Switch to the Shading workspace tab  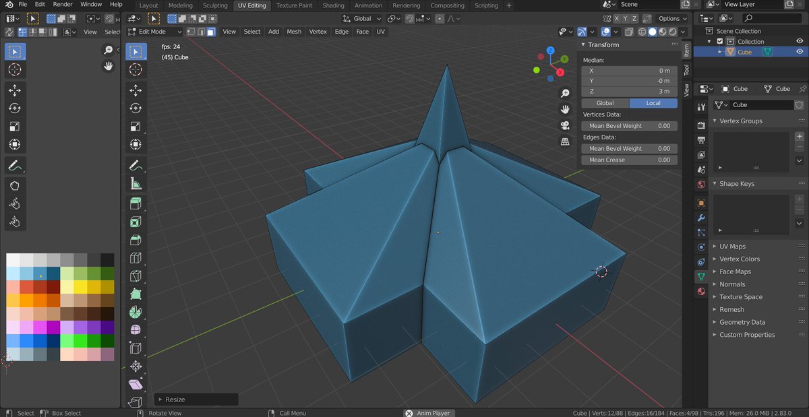point(333,5)
